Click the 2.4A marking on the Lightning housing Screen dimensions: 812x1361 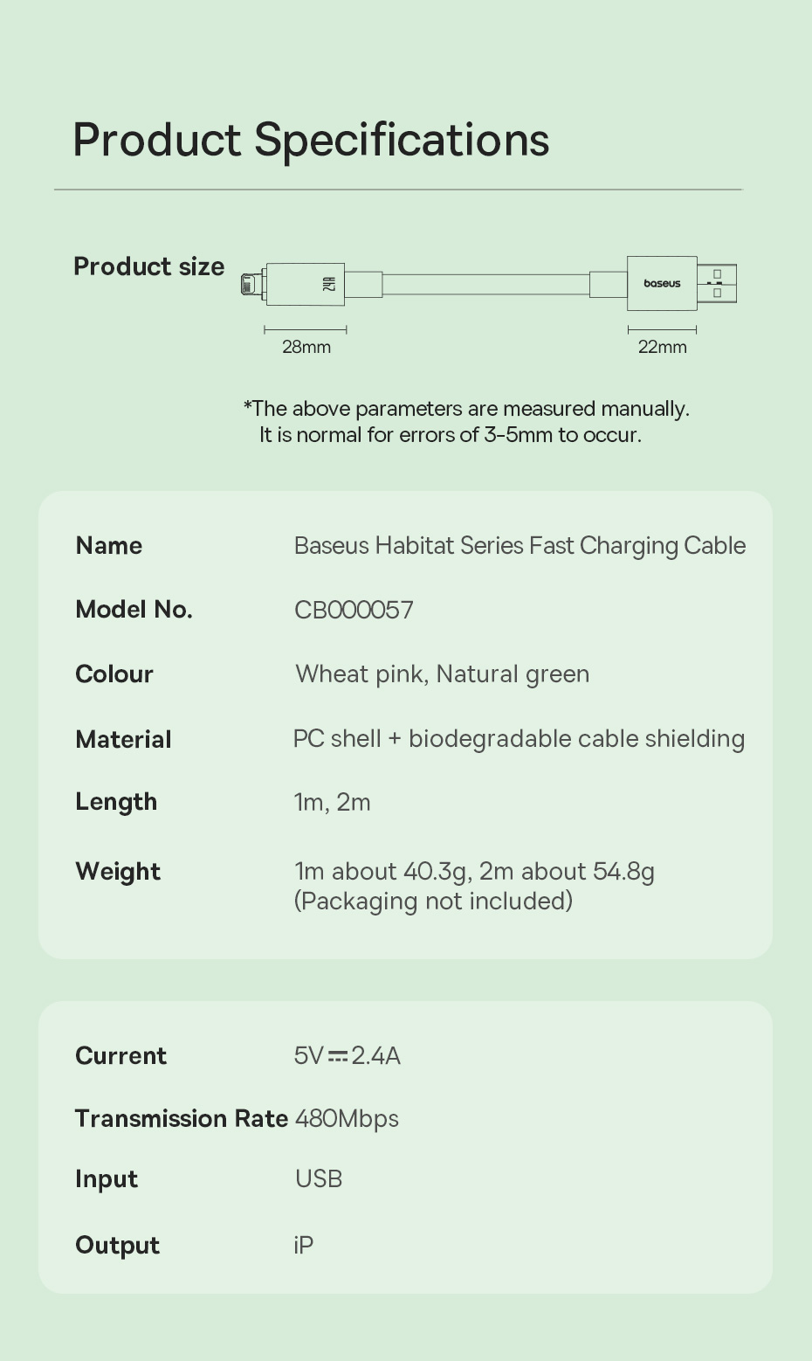328,284
